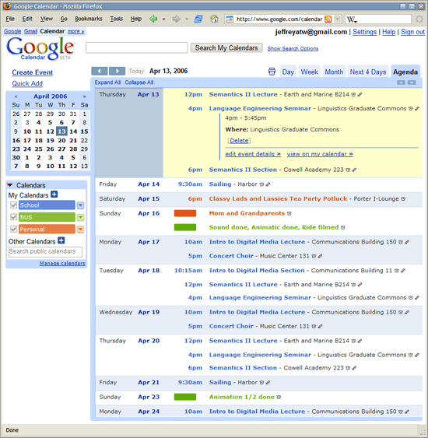Click the Firefox forward arrow button

(177, 19)
